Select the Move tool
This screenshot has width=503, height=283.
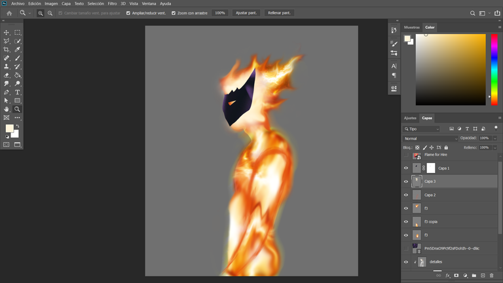coord(7,32)
